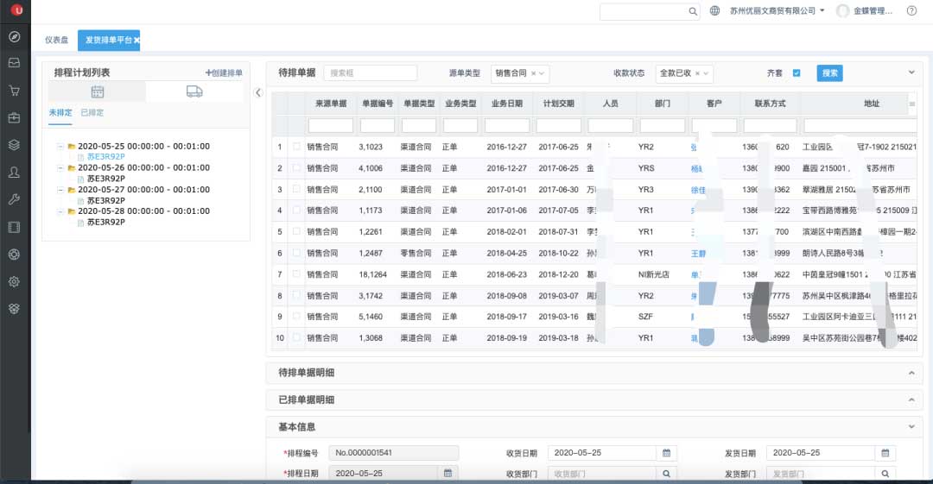Switch to calendar view in schedule list
This screenshot has width=933, height=484.
[x=98, y=91]
